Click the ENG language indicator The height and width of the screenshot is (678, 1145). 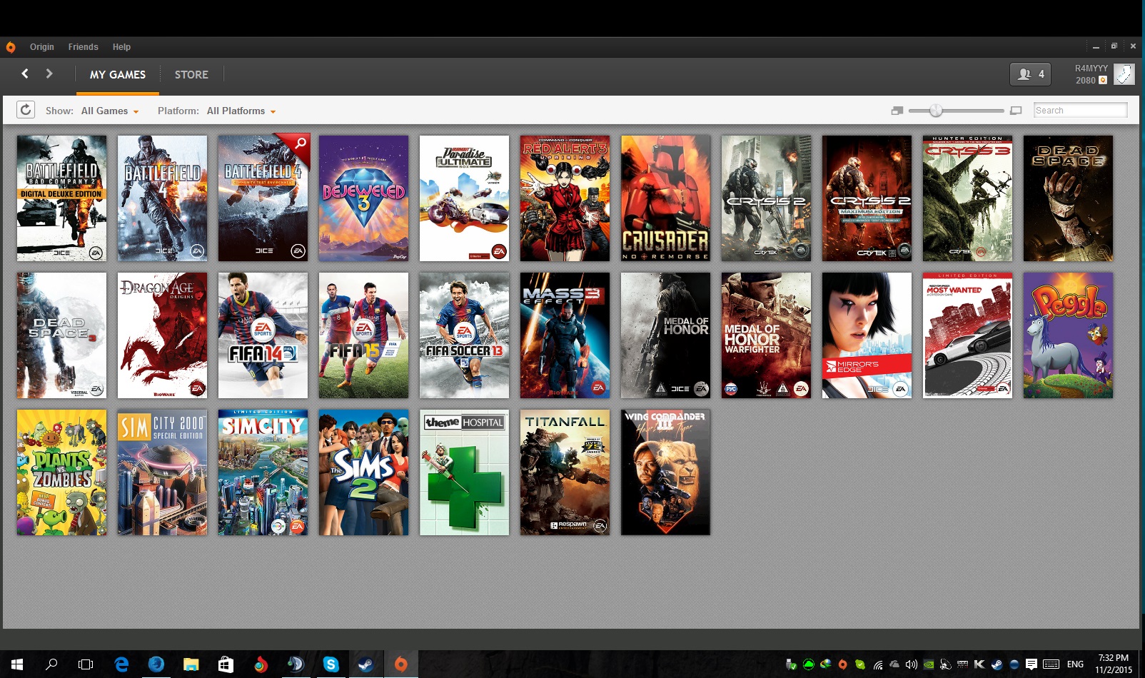[1075, 664]
